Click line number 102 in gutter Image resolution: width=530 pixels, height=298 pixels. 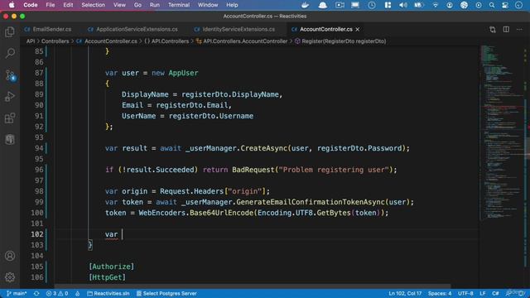point(37,234)
